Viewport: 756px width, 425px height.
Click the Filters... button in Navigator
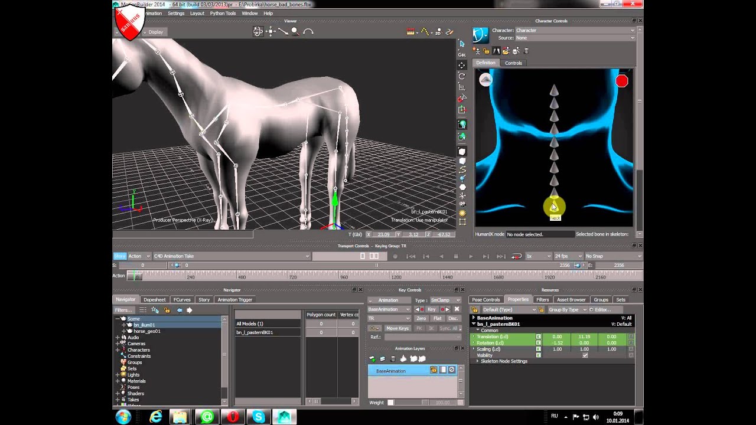(x=123, y=310)
